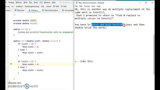Click the 'oop' breadcrumb
This screenshot has width=160, height=90.
(x=42, y=6)
